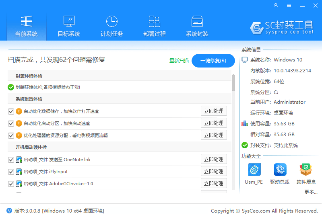
Task: Switch to the 目标系统 tab
Action: pos(69,27)
